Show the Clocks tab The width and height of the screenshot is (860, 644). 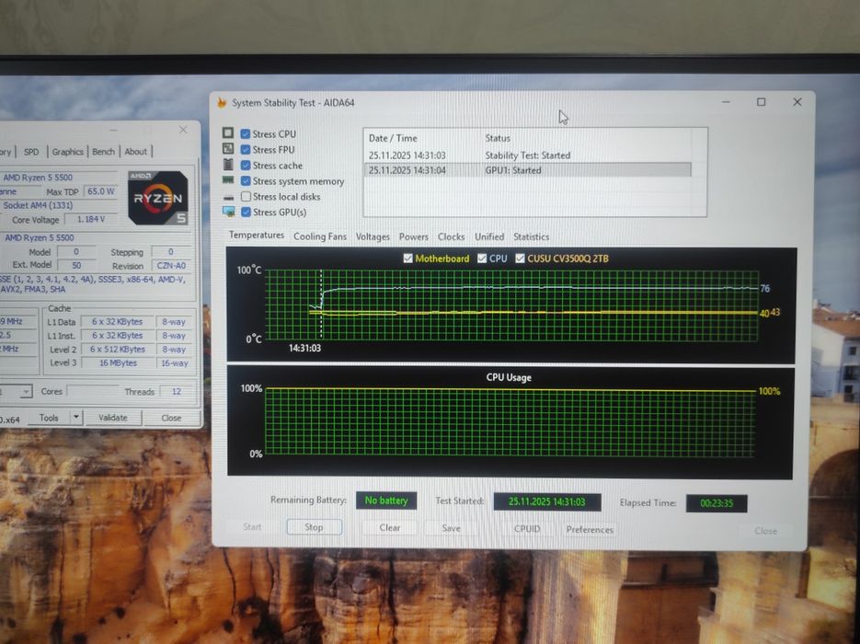[x=452, y=236]
